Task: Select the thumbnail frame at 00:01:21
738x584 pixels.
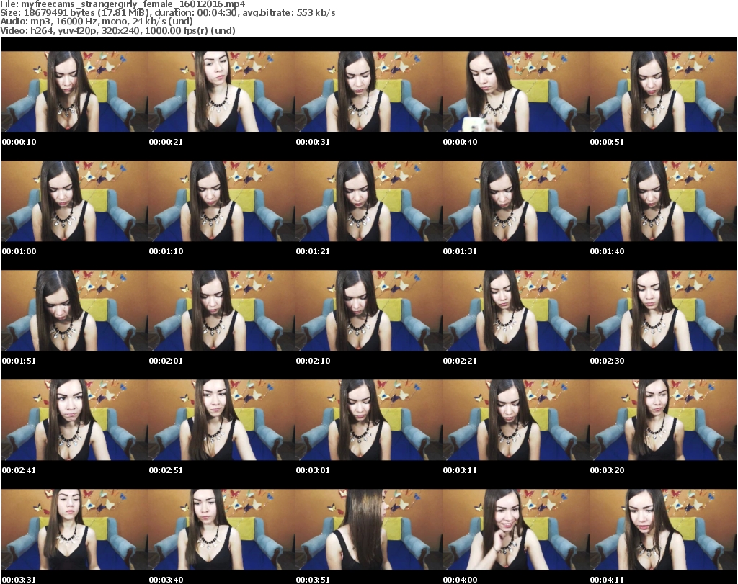Action: point(368,201)
